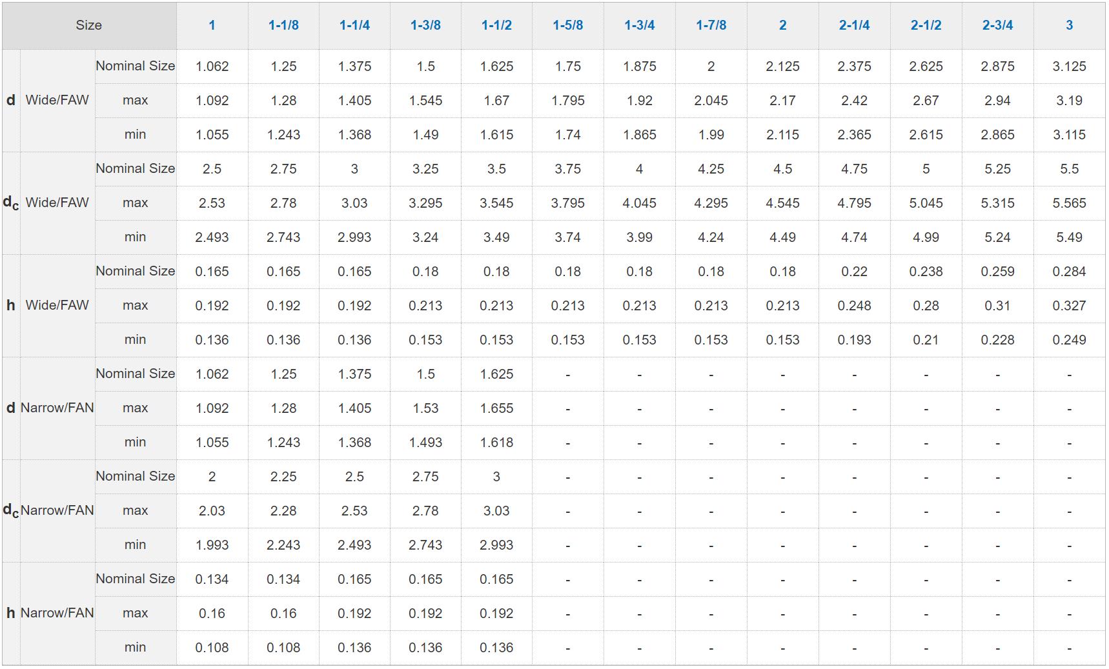This screenshot has height=669, width=1109.
Task: Open the 1-1/2 size link
Action: tap(496, 25)
